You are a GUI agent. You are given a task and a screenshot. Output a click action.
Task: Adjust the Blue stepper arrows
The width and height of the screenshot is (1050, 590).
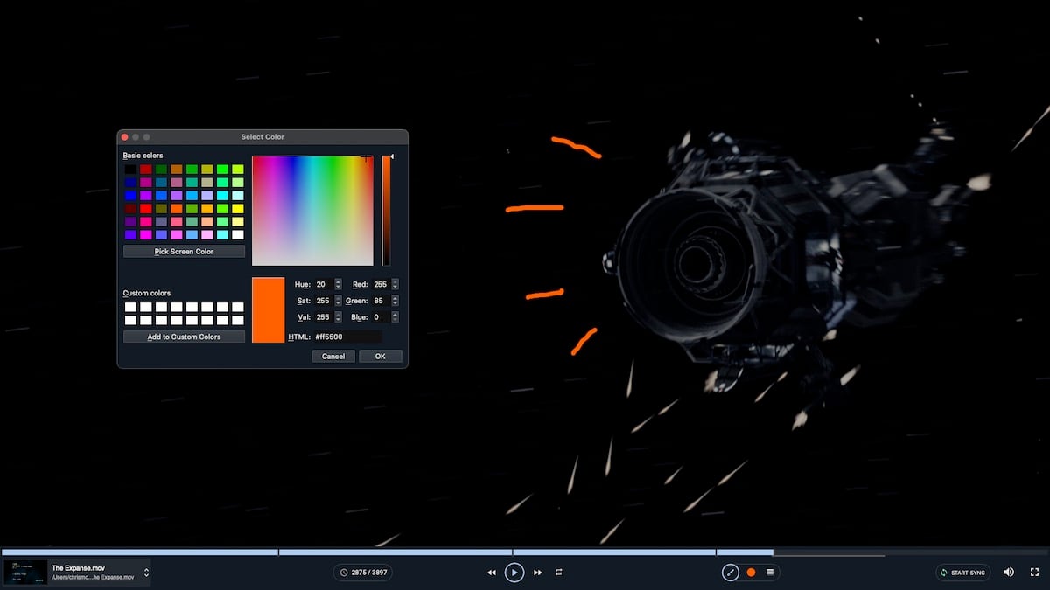tap(395, 317)
